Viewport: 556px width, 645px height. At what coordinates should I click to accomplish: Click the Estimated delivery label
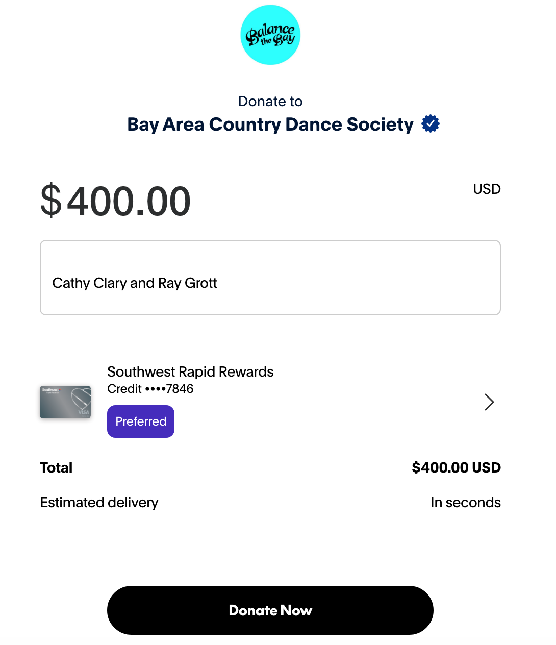99,503
